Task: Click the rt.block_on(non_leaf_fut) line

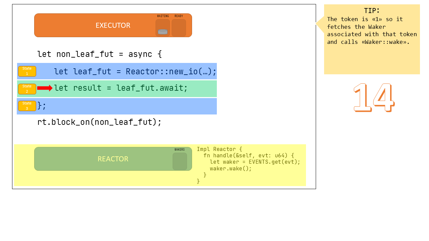Action: (x=99, y=122)
